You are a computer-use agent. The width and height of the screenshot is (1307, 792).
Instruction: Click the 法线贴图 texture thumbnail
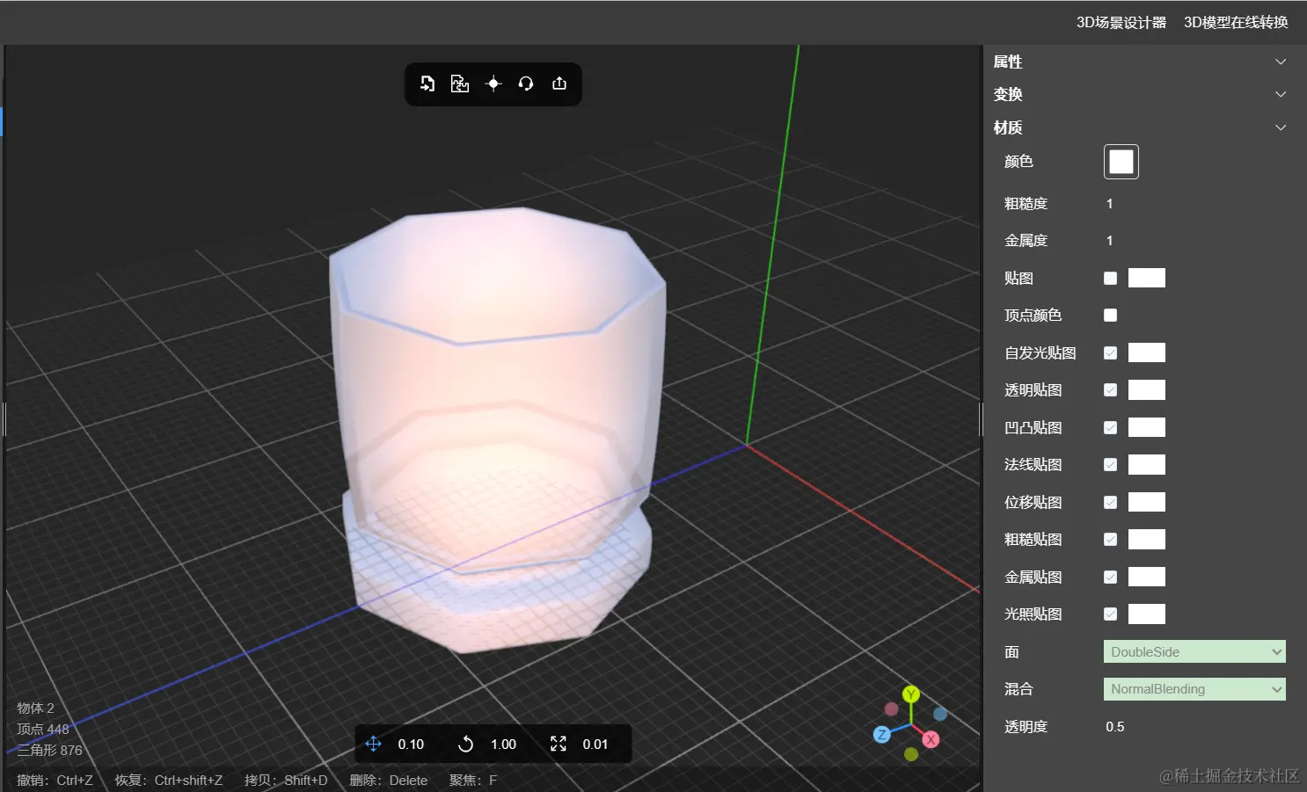tap(1147, 464)
